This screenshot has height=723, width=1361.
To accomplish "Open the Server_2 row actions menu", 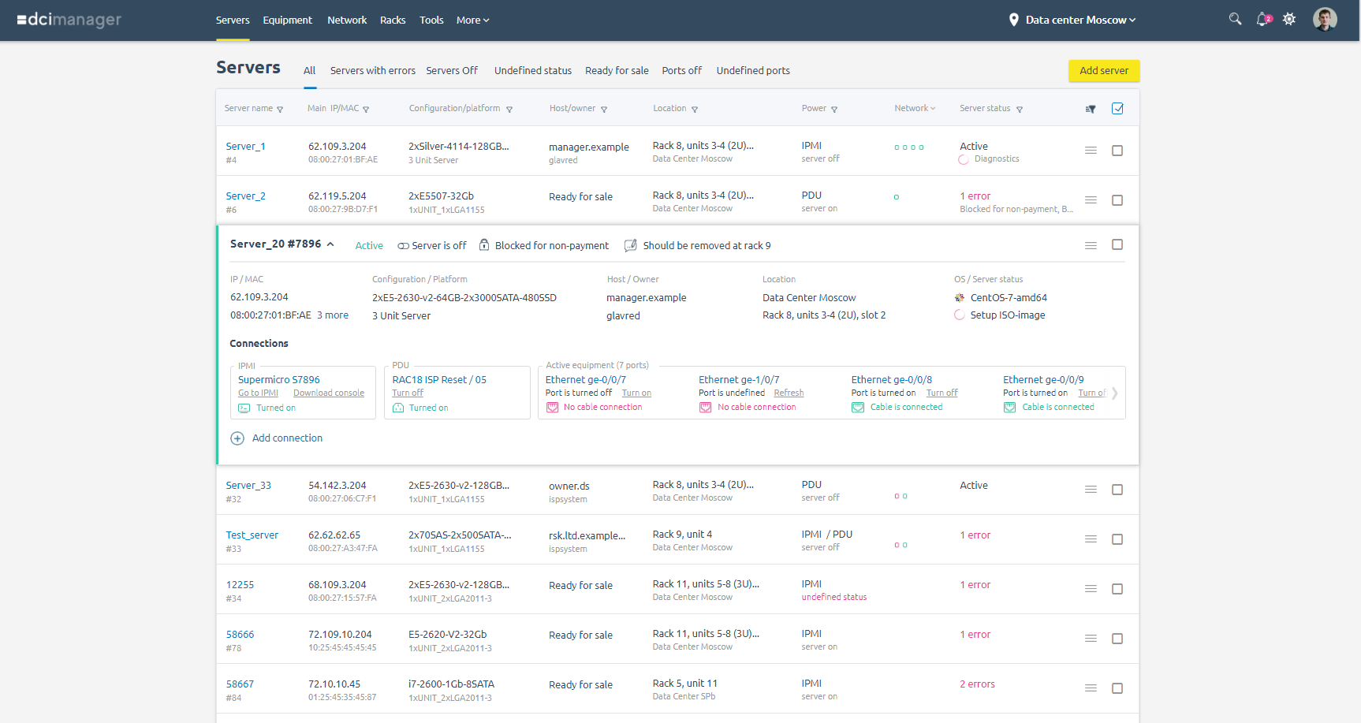I will [x=1091, y=200].
